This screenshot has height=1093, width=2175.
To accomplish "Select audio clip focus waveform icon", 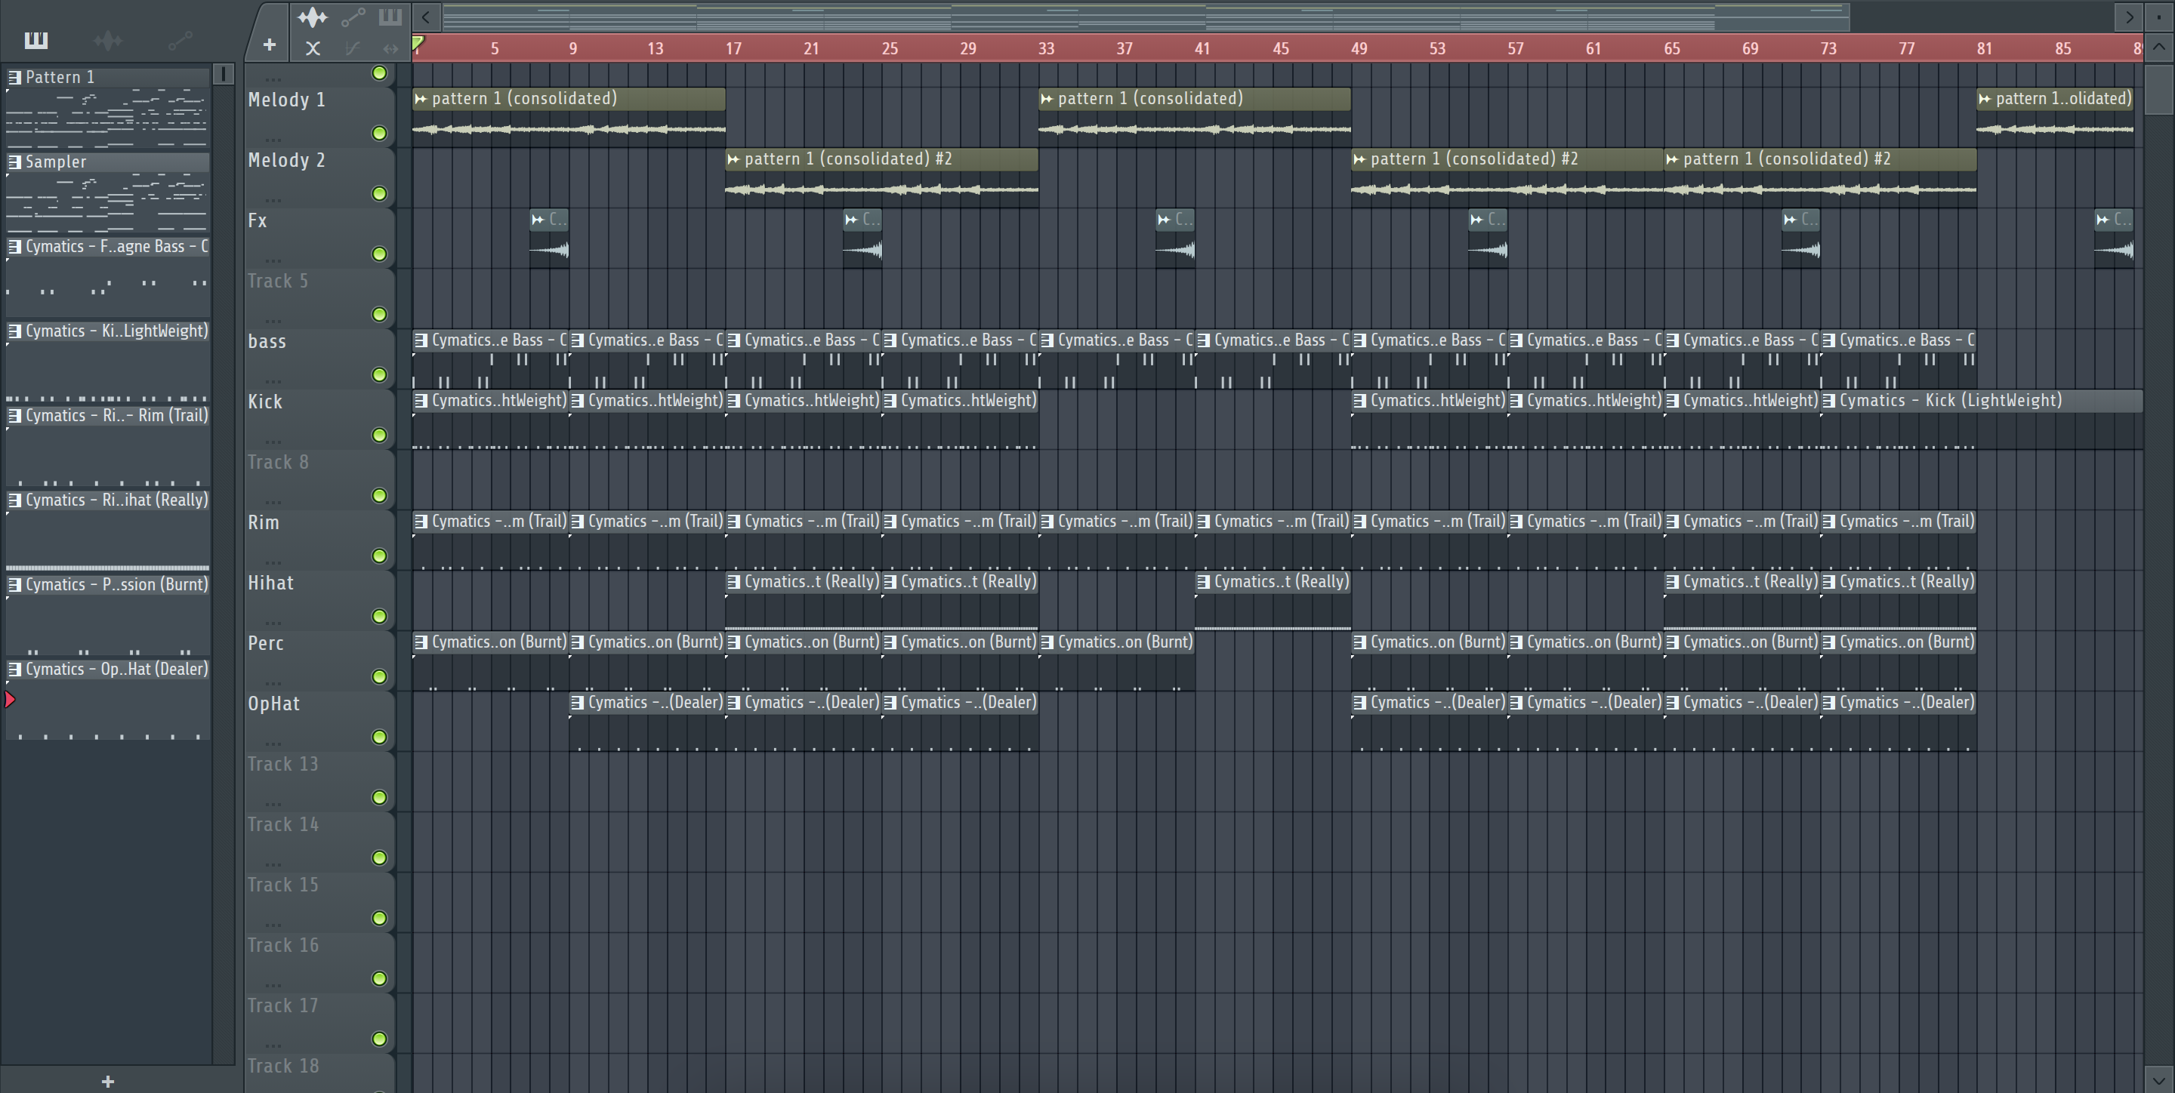I will (x=312, y=17).
